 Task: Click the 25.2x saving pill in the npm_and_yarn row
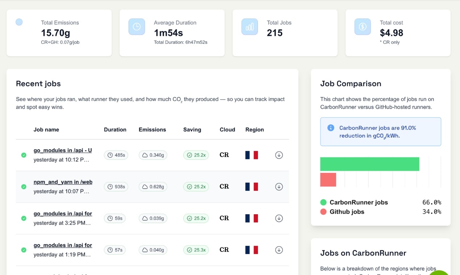(196, 187)
